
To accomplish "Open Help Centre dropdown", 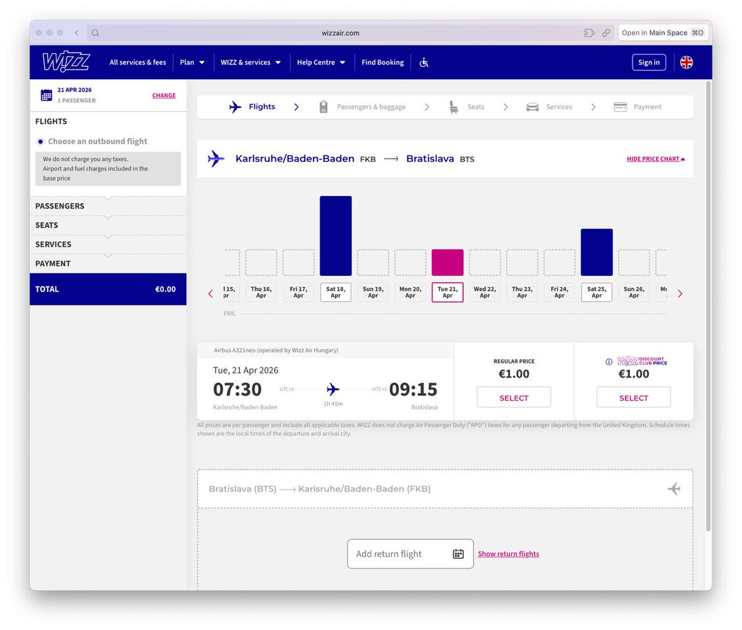I will point(321,62).
